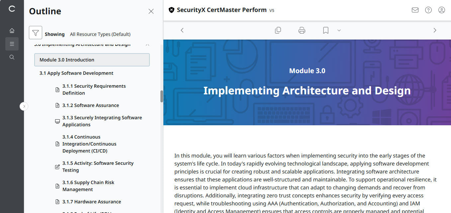Open 3.1.5 Activity: Software Security Testing
451x213 pixels.
[x=98, y=166]
